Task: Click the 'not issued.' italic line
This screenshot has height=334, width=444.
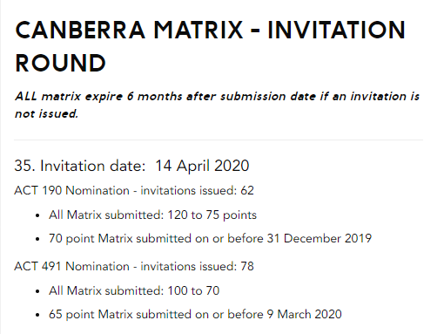Action: pyautogui.click(x=47, y=113)
